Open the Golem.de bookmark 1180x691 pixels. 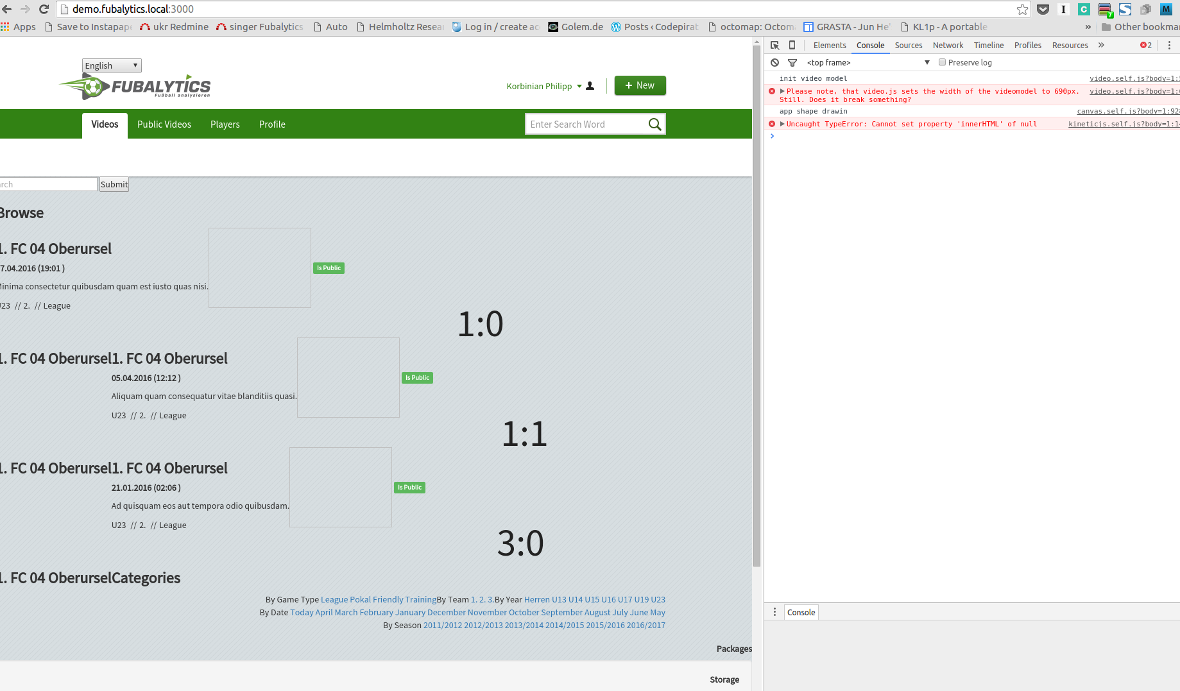pyautogui.click(x=576, y=27)
